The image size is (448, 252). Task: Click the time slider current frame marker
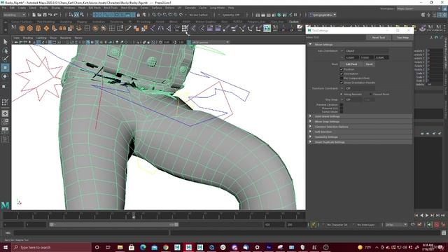134,216
